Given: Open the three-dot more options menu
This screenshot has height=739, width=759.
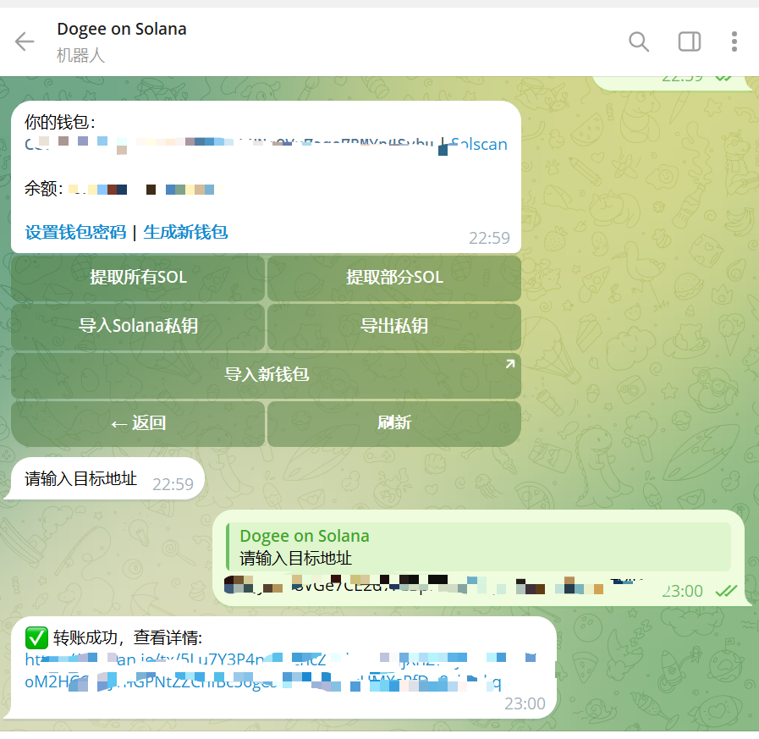Looking at the screenshot, I should (734, 41).
